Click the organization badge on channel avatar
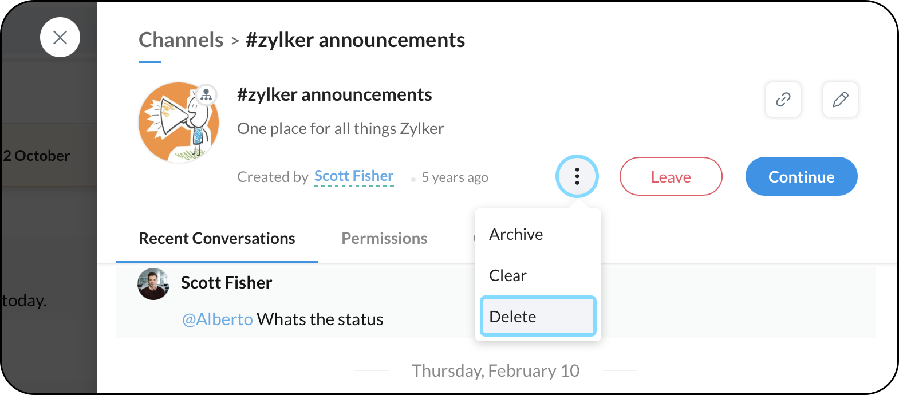 coord(206,95)
